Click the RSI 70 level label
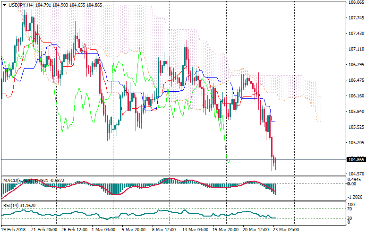The height and width of the screenshot is (235, 366). click(x=350, y=208)
